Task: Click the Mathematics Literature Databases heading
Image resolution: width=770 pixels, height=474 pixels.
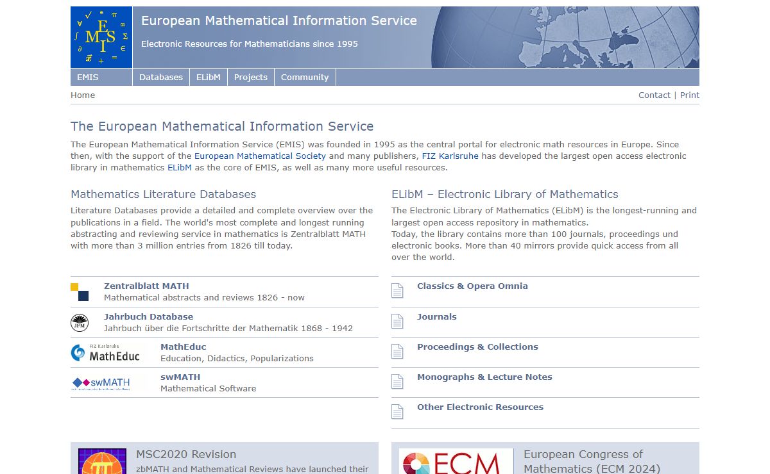Action: pos(163,194)
